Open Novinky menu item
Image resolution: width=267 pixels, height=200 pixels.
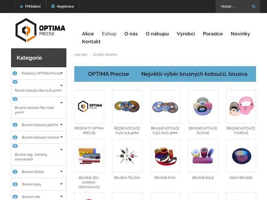pyautogui.click(x=240, y=34)
